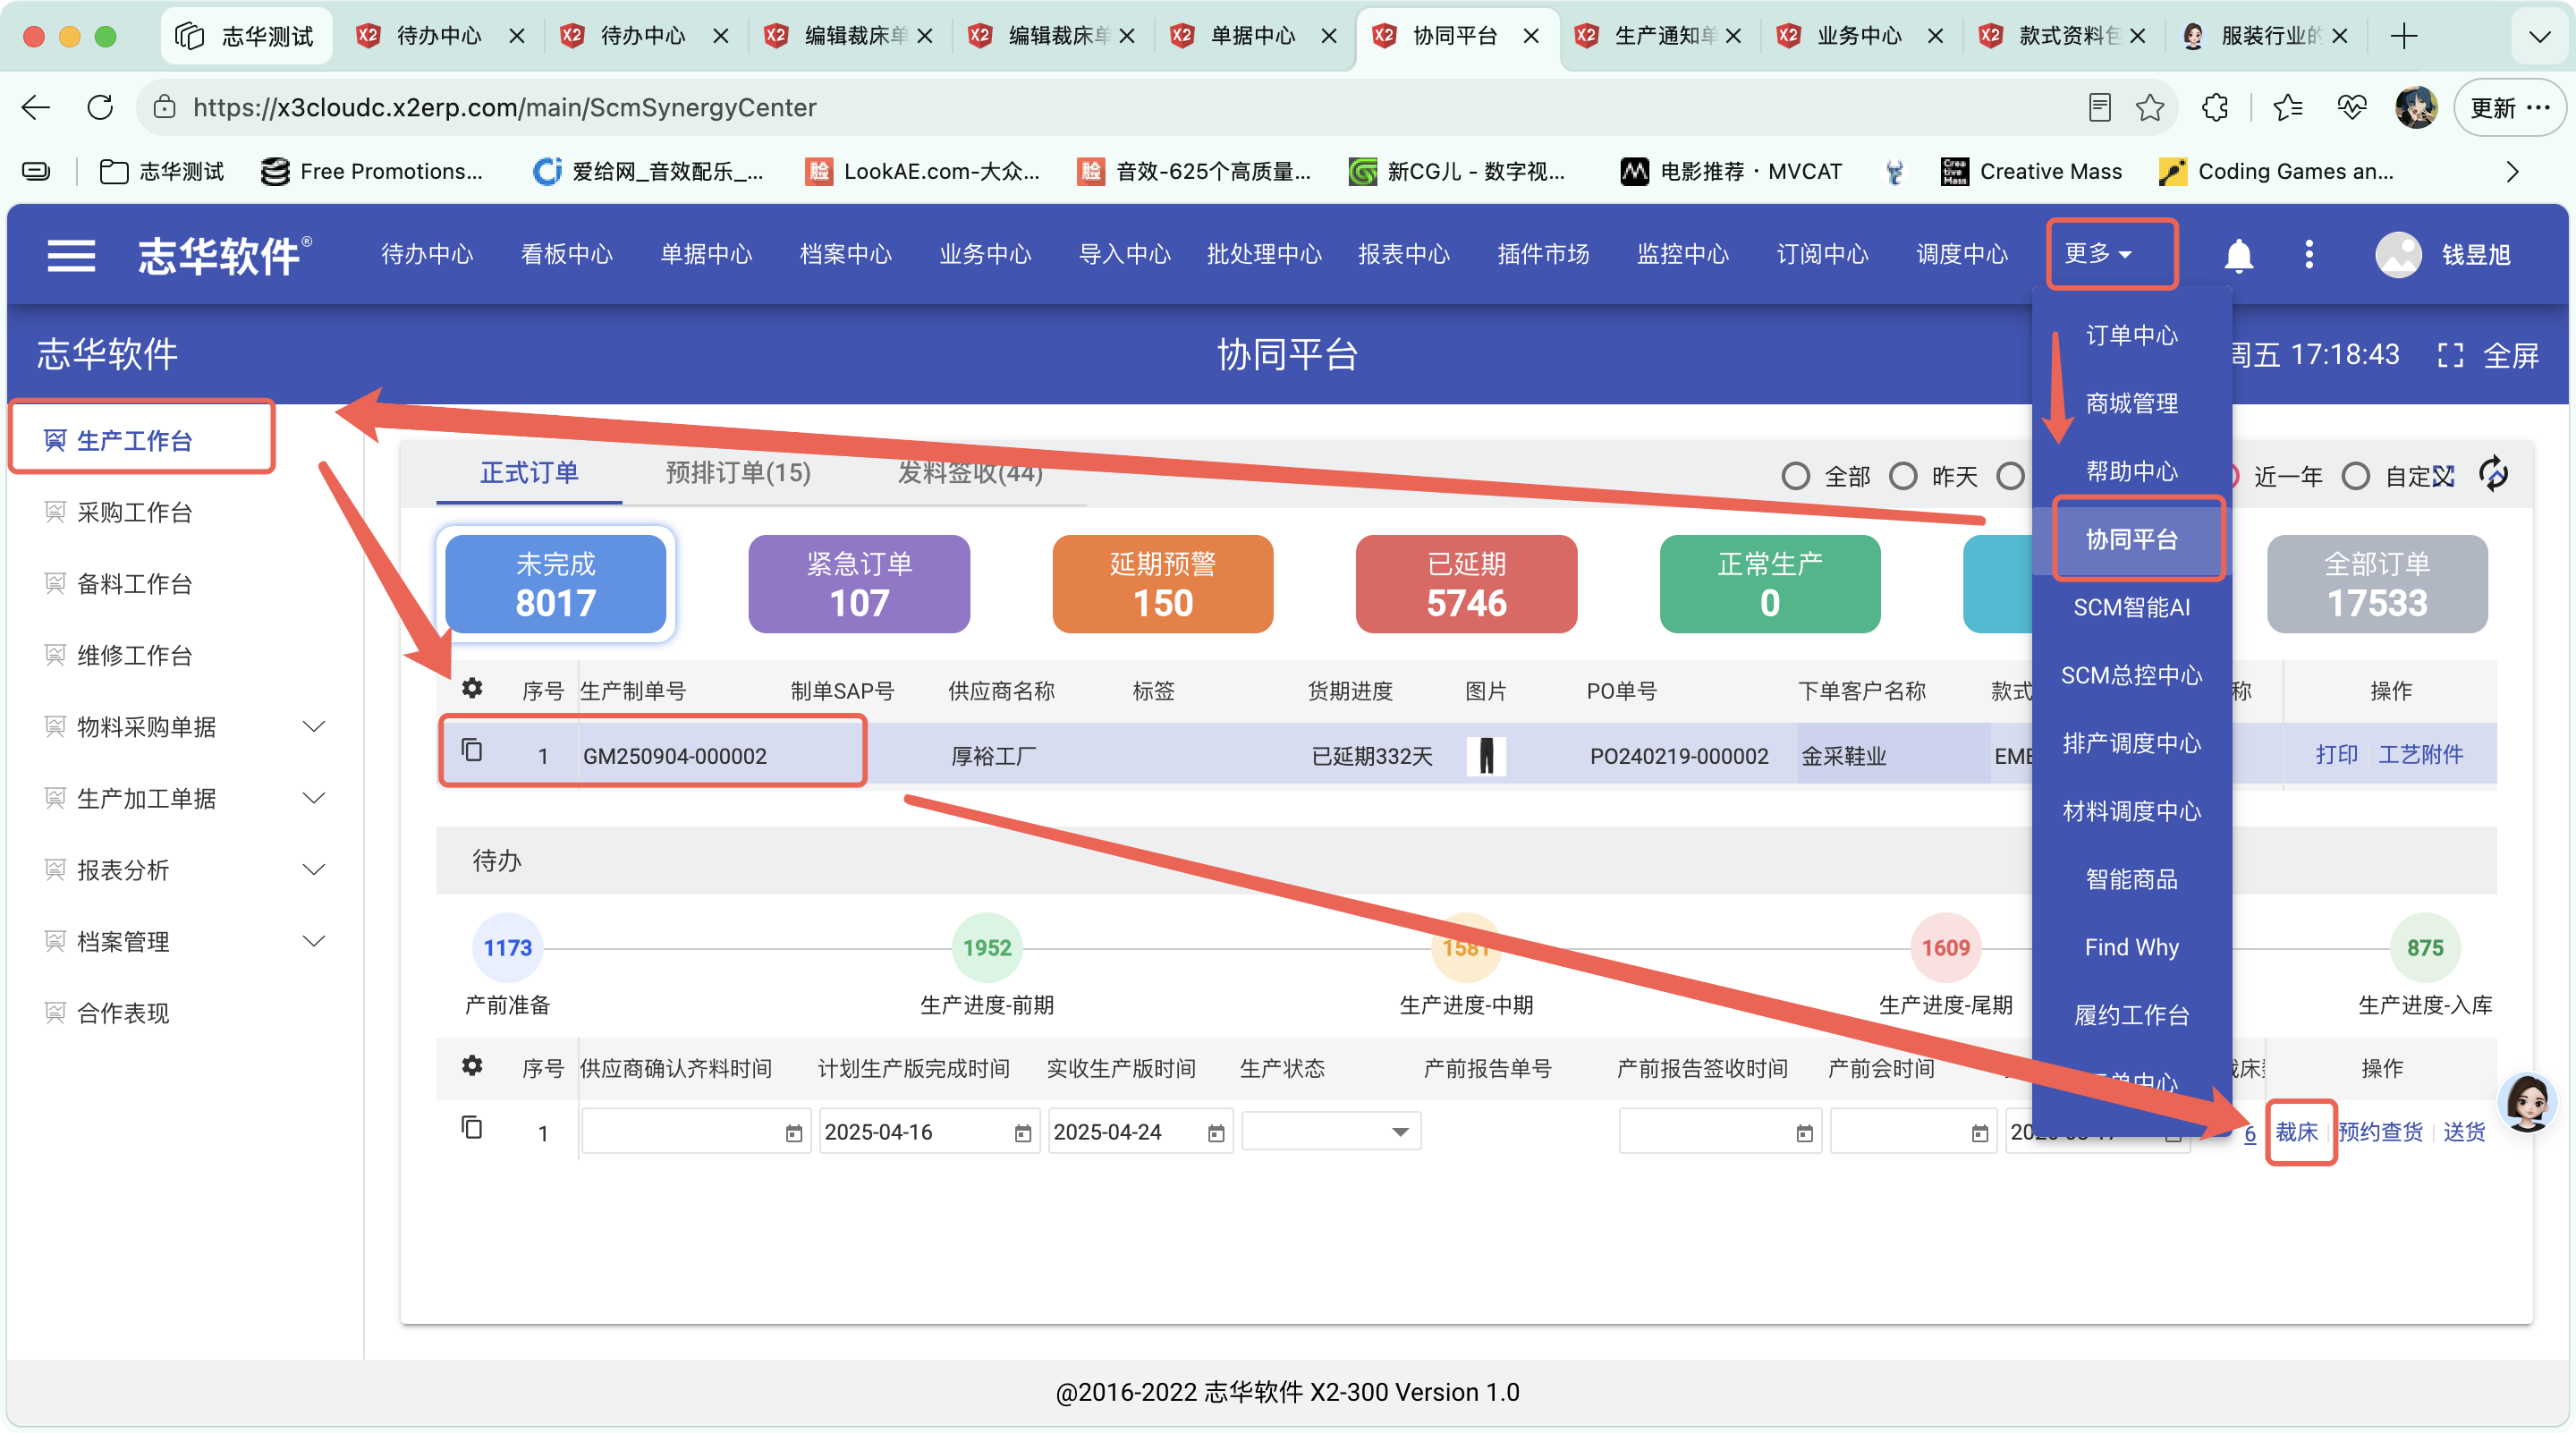This screenshot has width=2576, height=1433.
Task: Click the 工艺附件 link
Action: pyautogui.click(x=2420, y=755)
